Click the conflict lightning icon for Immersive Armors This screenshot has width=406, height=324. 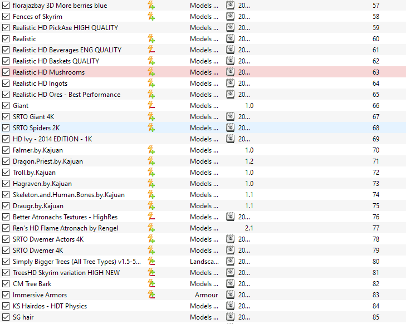151,295
